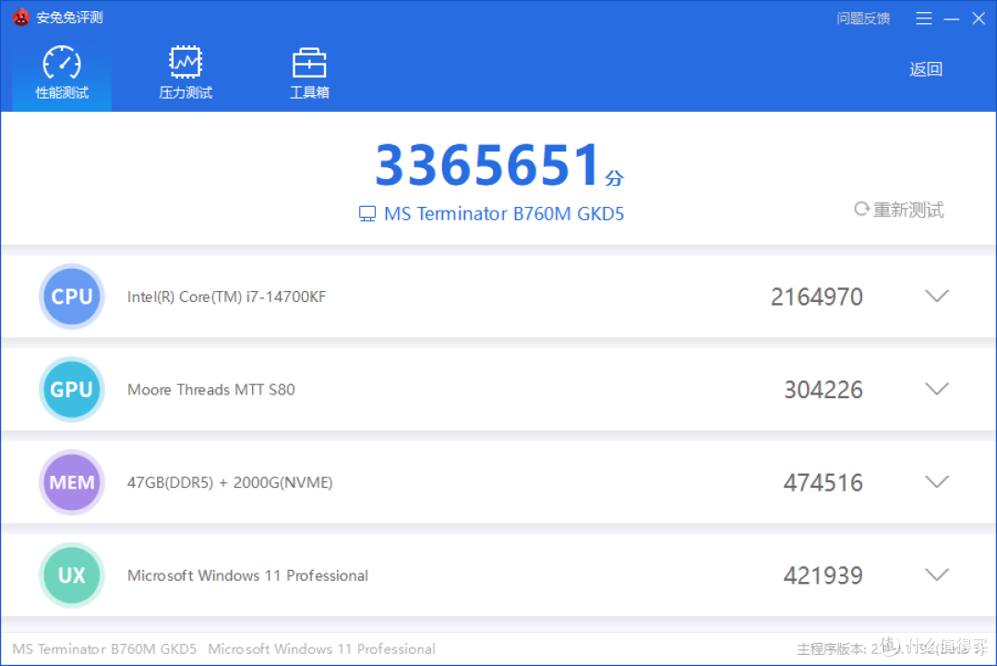Click the GPU badge icon
The height and width of the screenshot is (666, 997).
pyautogui.click(x=72, y=389)
